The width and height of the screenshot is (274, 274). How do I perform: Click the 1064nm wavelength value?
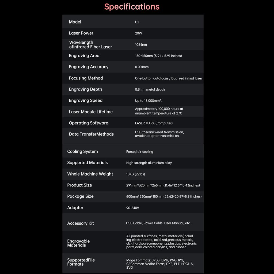141,45
